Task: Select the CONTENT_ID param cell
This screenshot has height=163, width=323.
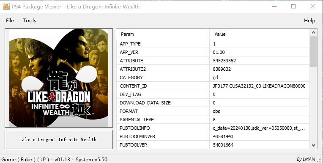Action: tap(163, 86)
